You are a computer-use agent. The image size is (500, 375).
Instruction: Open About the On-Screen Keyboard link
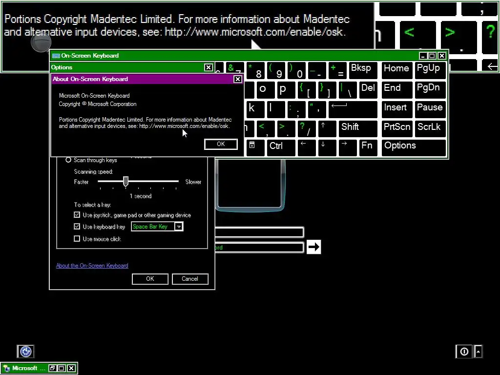[92, 266]
